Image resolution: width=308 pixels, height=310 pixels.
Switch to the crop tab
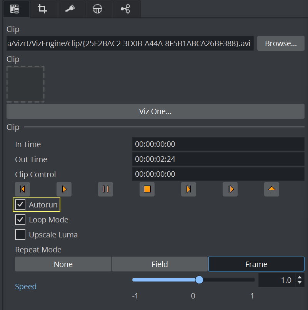43,9
